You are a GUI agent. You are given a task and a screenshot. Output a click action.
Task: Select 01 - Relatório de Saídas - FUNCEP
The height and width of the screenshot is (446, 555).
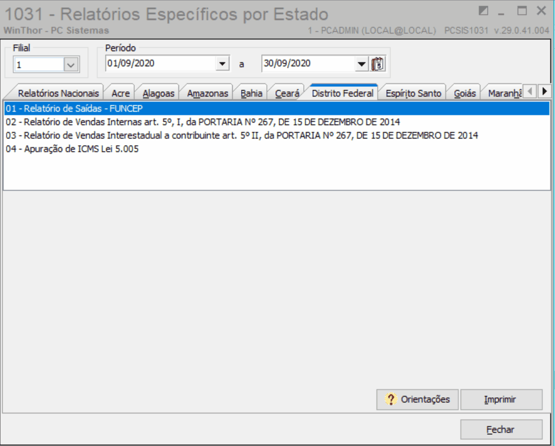(277, 109)
